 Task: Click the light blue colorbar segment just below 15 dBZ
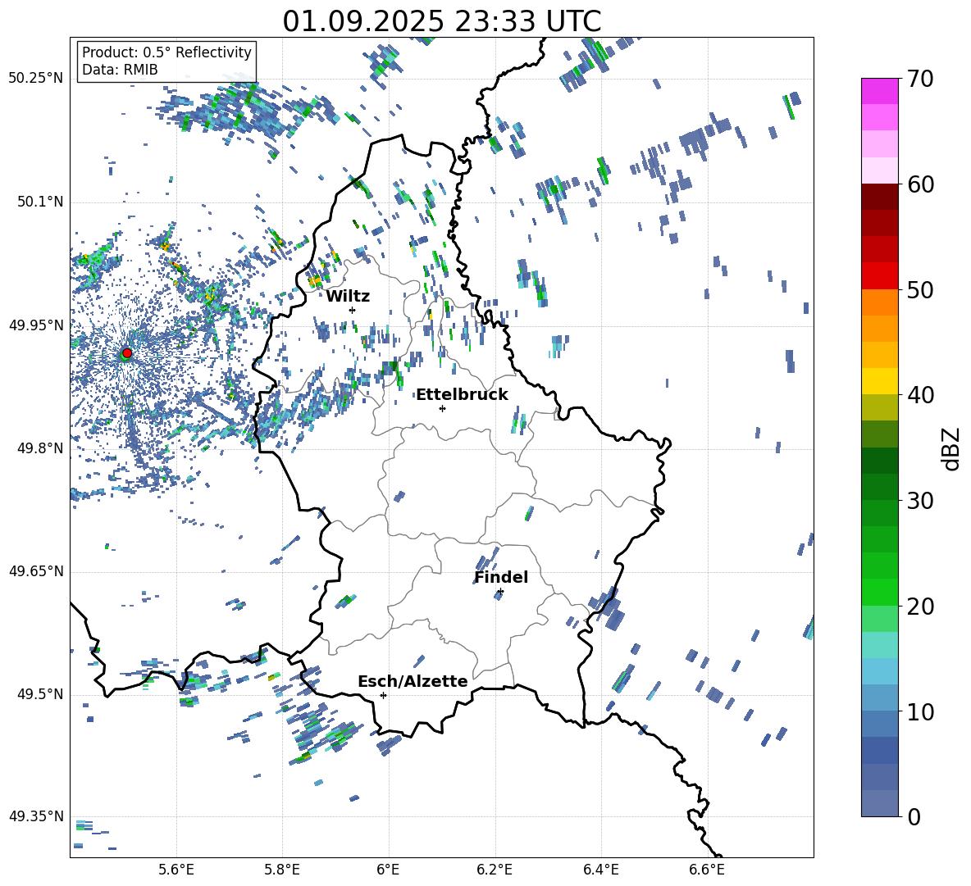point(880,671)
